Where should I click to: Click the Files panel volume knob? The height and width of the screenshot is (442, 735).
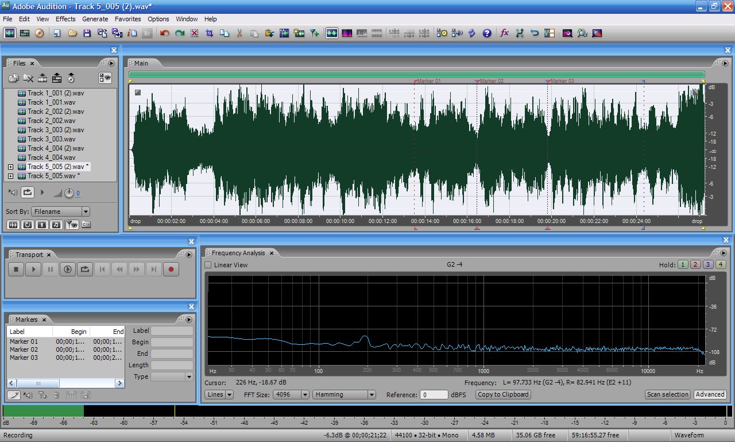69,194
